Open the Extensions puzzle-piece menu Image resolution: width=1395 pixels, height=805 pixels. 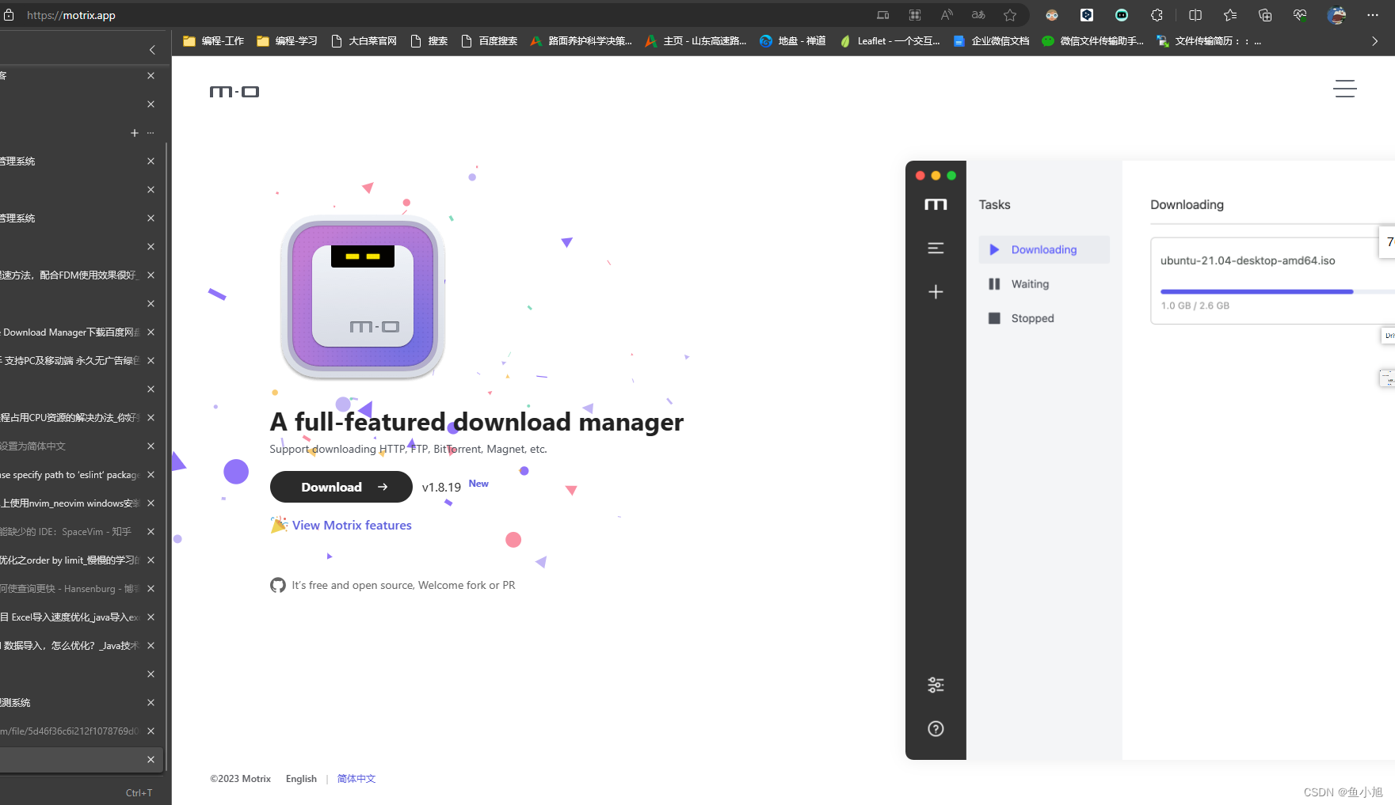click(1157, 15)
